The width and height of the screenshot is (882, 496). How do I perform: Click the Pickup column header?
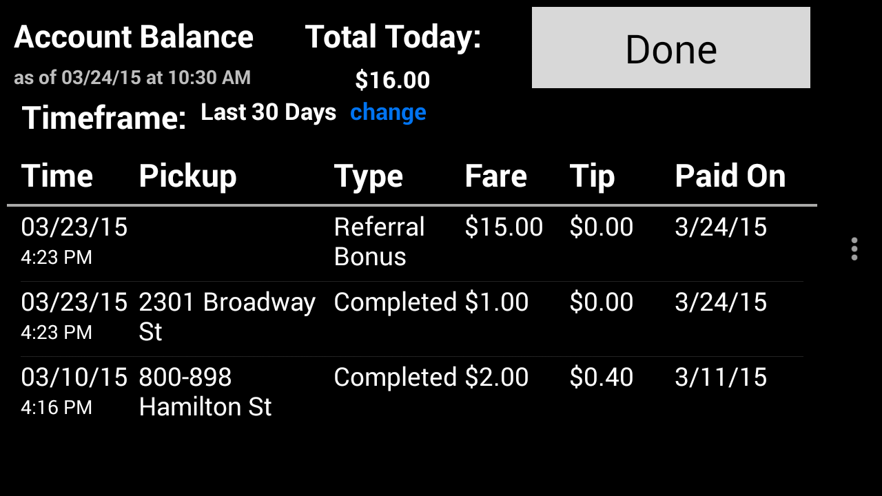click(x=187, y=176)
